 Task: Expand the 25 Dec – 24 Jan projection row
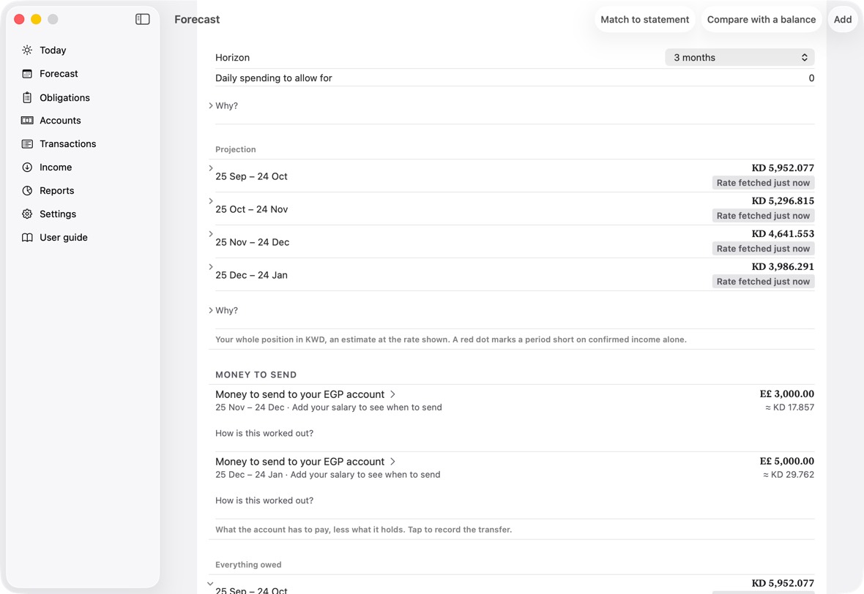point(211,267)
